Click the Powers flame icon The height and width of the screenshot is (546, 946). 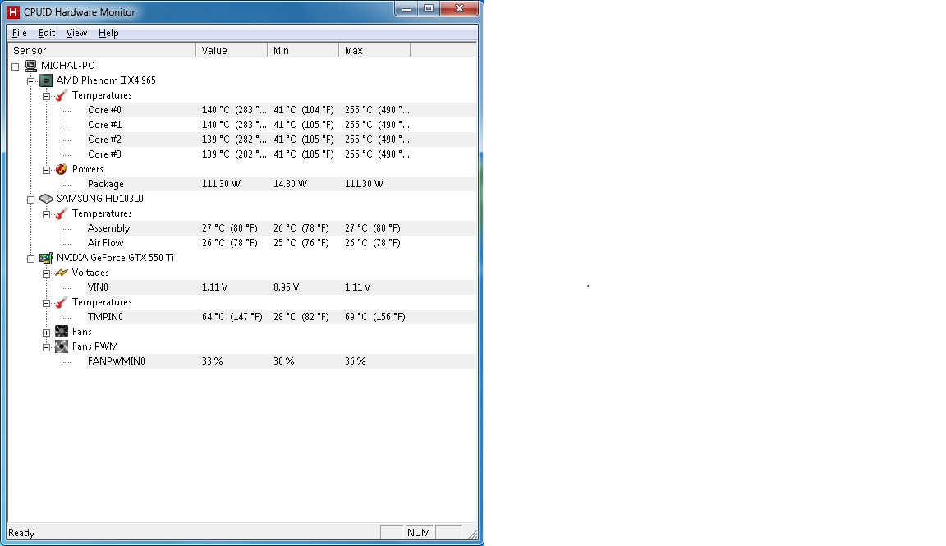(x=62, y=169)
